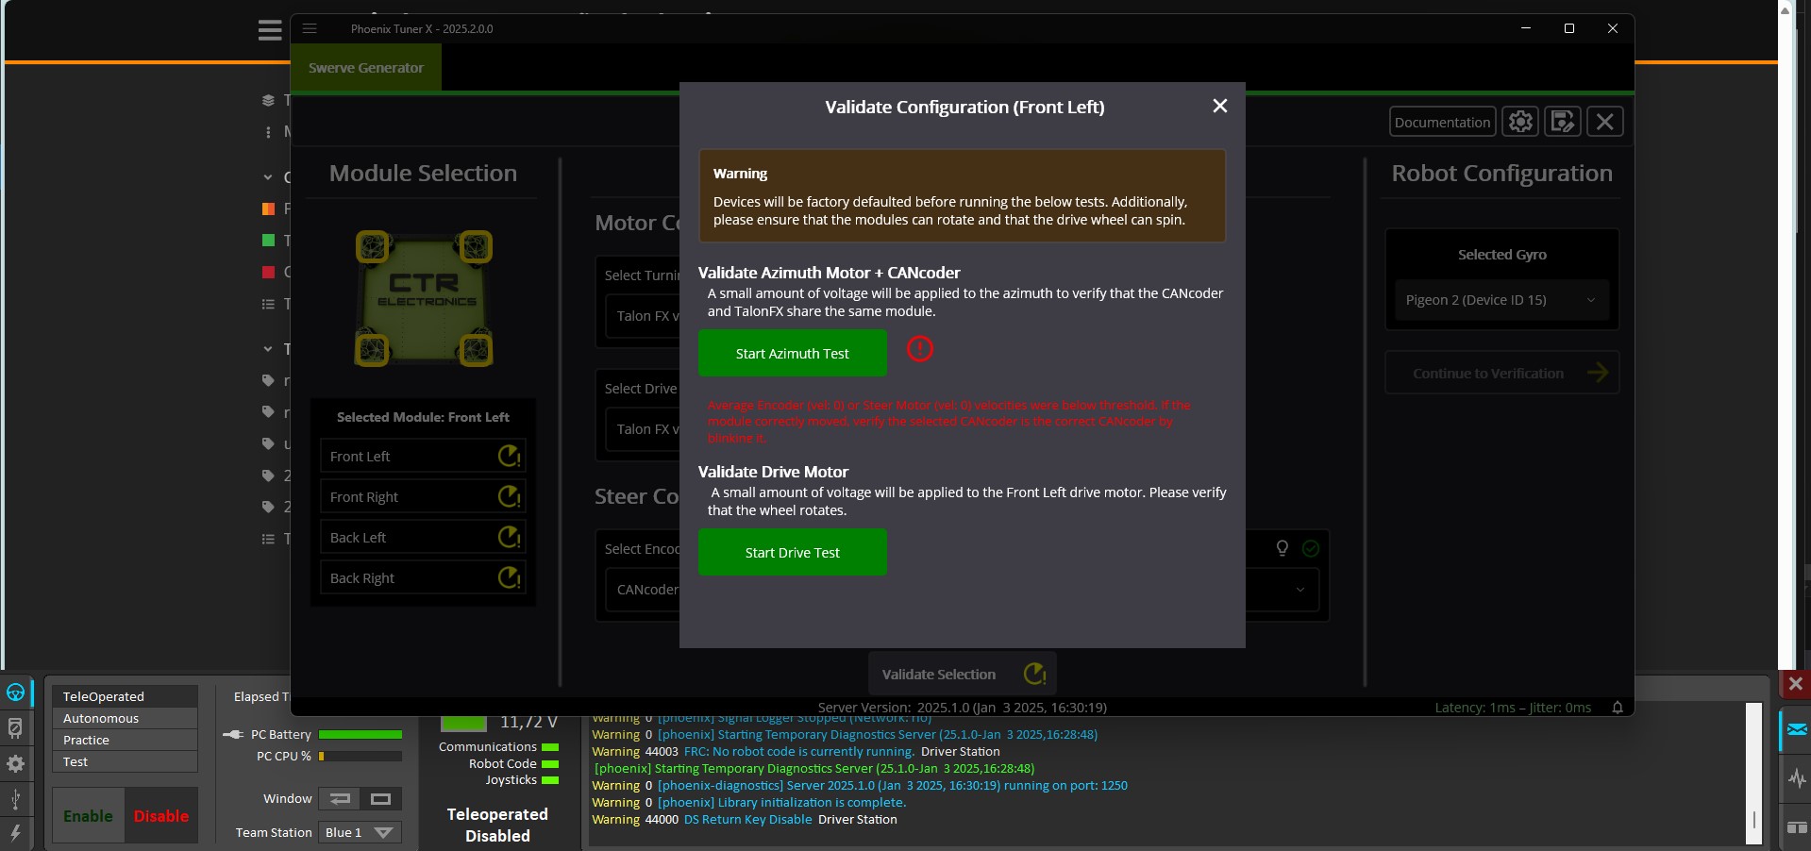Click 'FRC: No robot code is currently running.' message

point(798,751)
